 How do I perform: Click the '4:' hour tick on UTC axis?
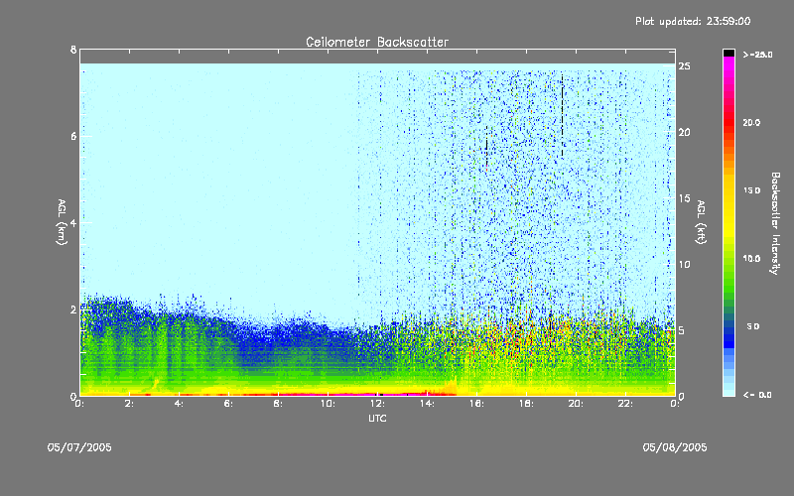click(180, 404)
